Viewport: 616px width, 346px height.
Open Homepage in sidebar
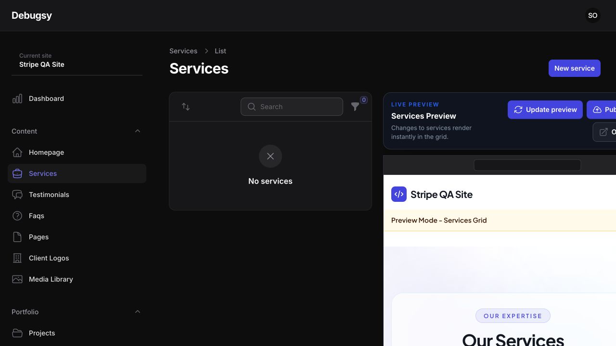pos(77,152)
